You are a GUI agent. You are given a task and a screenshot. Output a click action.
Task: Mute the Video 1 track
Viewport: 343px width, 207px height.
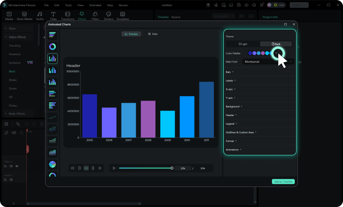point(11,166)
